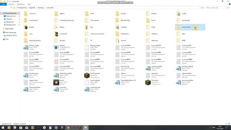This screenshot has height=130, width=231.
Task: Expand chevron after .minecraft breadcrumb
Action: coord(54,8)
